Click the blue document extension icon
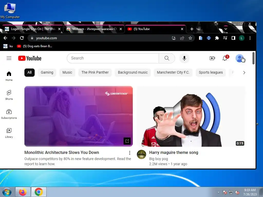This screenshot has width=263, height=197. (x=200, y=38)
